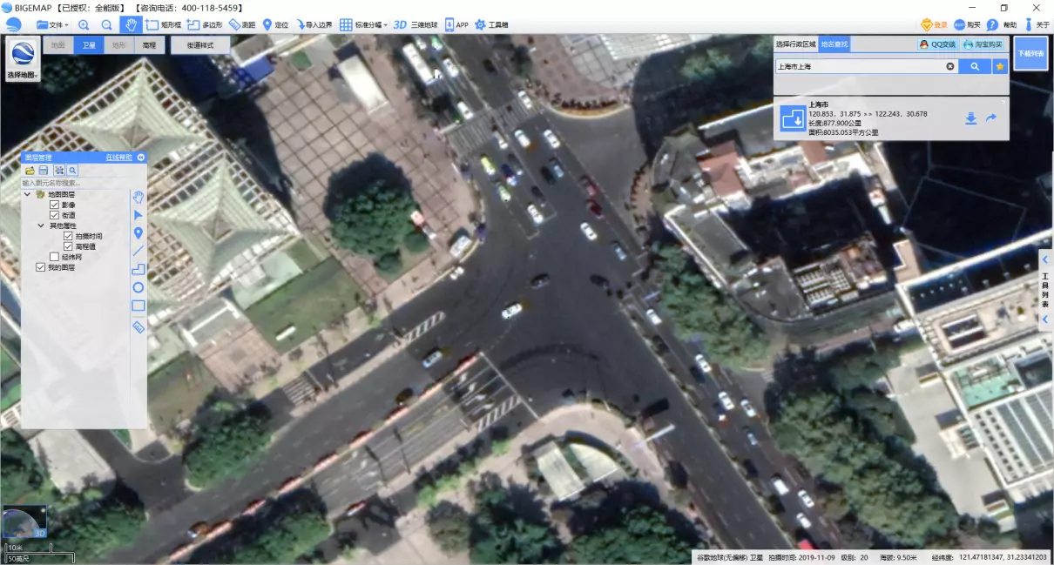This screenshot has width=1054, height=565.
Task: Click the zoom in magnifier icon
Action: [x=84, y=25]
